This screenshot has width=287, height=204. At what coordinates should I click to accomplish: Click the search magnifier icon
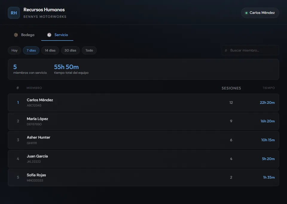pos(226,50)
